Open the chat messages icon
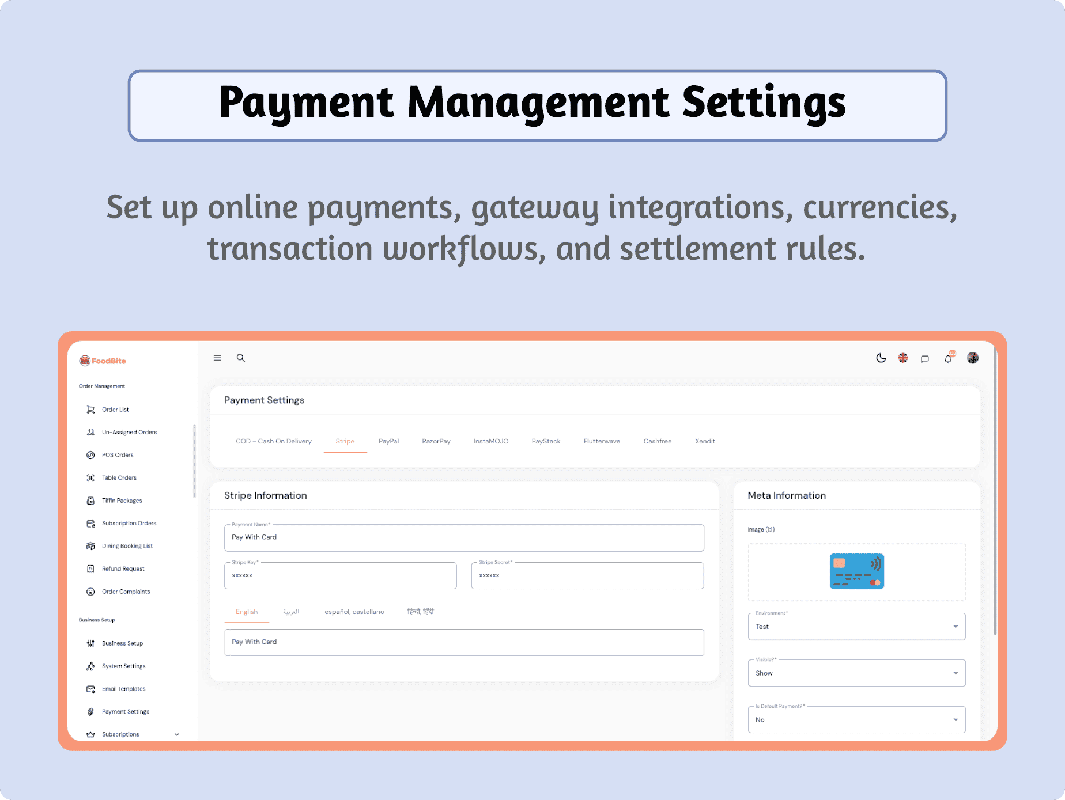 [x=925, y=359]
